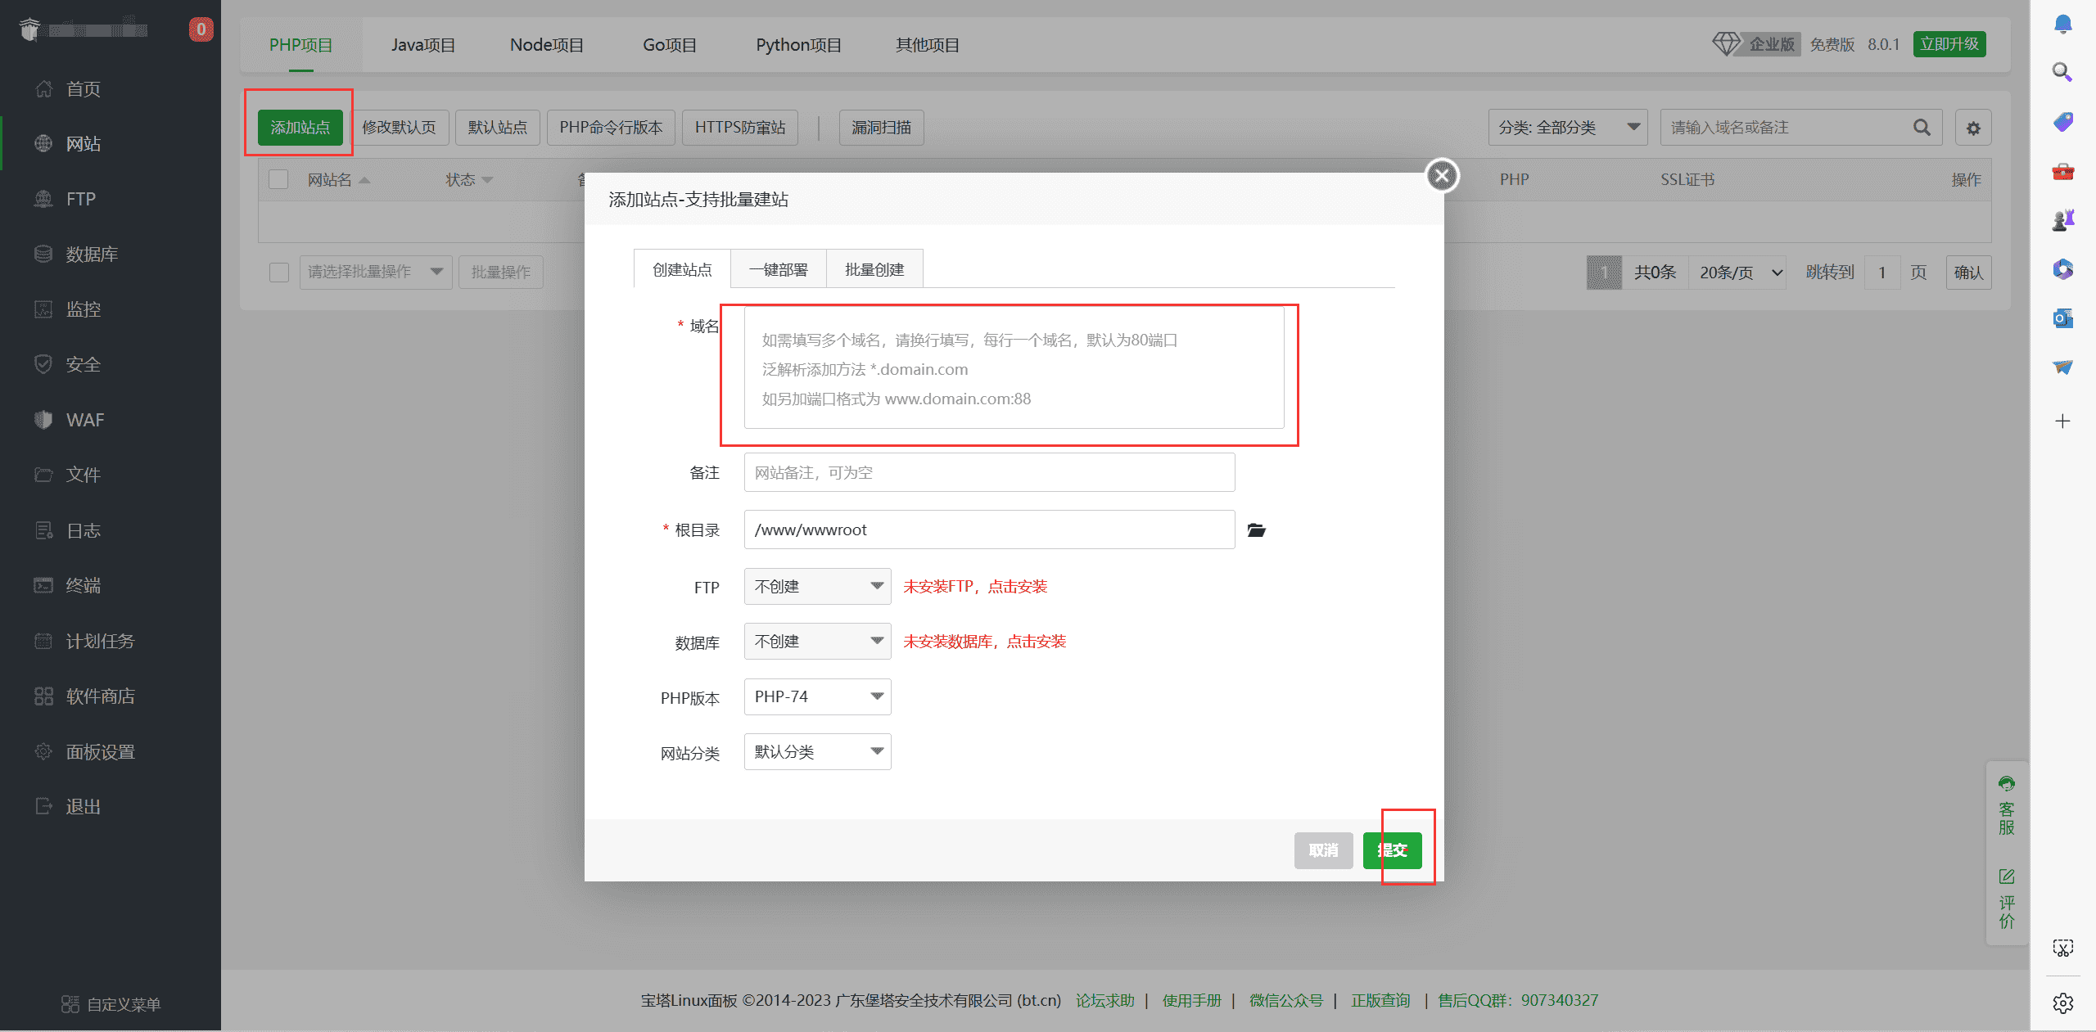
Task: Switch to Python项目 tab
Action: 798,45
